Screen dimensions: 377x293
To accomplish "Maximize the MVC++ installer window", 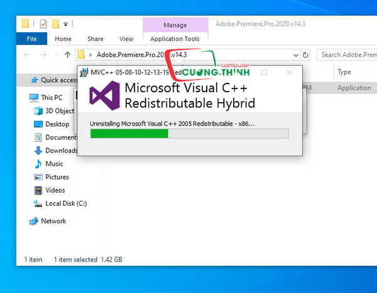I will (264, 73).
